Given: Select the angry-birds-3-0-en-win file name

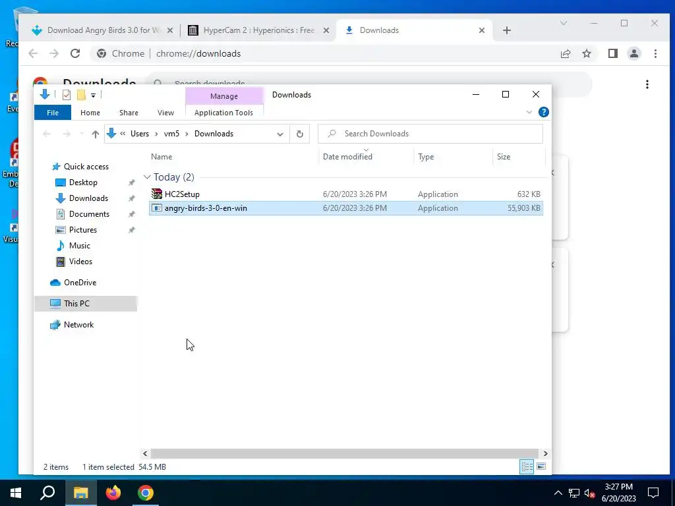Looking at the screenshot, I should point(206,208).
